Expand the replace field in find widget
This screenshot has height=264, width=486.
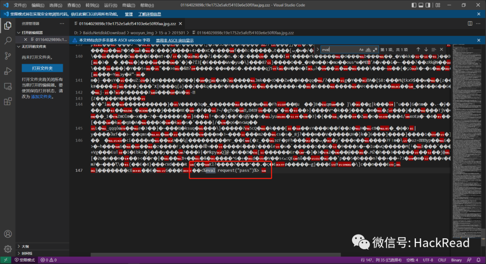pyautogui.click(x=317, y=49)
